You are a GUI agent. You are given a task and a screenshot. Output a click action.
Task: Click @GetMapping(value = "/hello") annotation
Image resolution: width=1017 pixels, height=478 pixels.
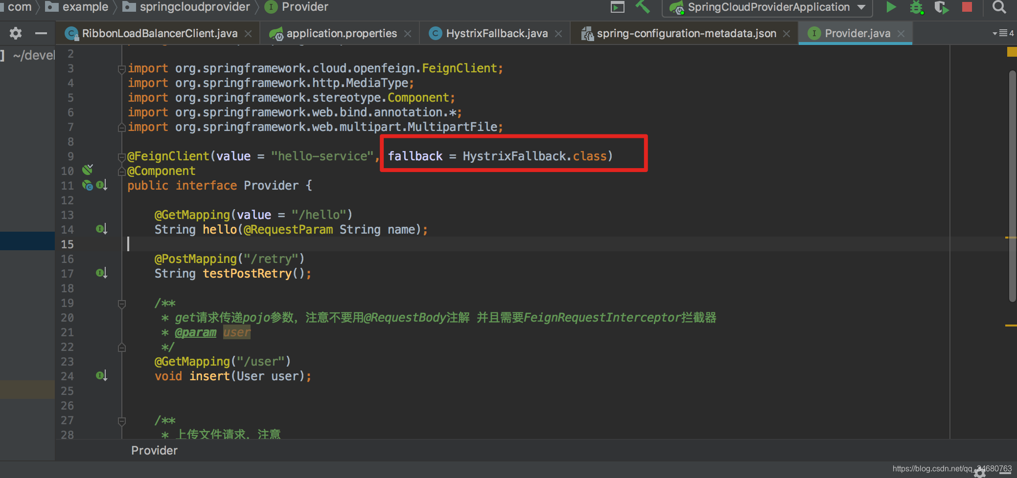coord(254,215)
